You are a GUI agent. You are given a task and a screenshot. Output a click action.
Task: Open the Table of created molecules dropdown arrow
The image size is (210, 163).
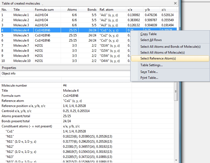pos(42,4)
